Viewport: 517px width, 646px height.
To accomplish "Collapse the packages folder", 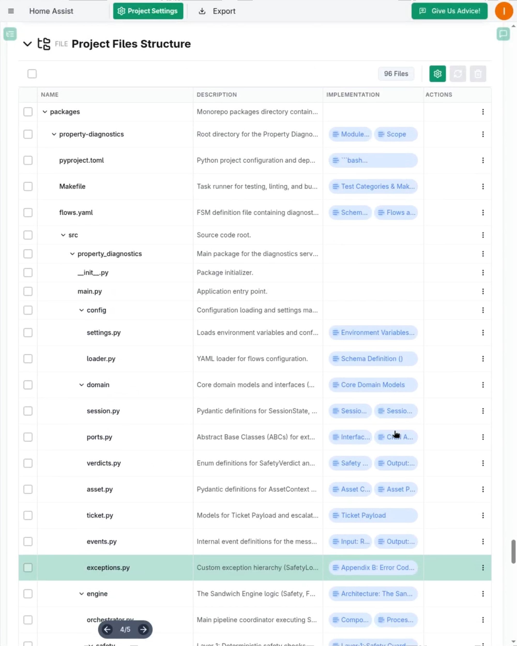I will coord(45,112).
